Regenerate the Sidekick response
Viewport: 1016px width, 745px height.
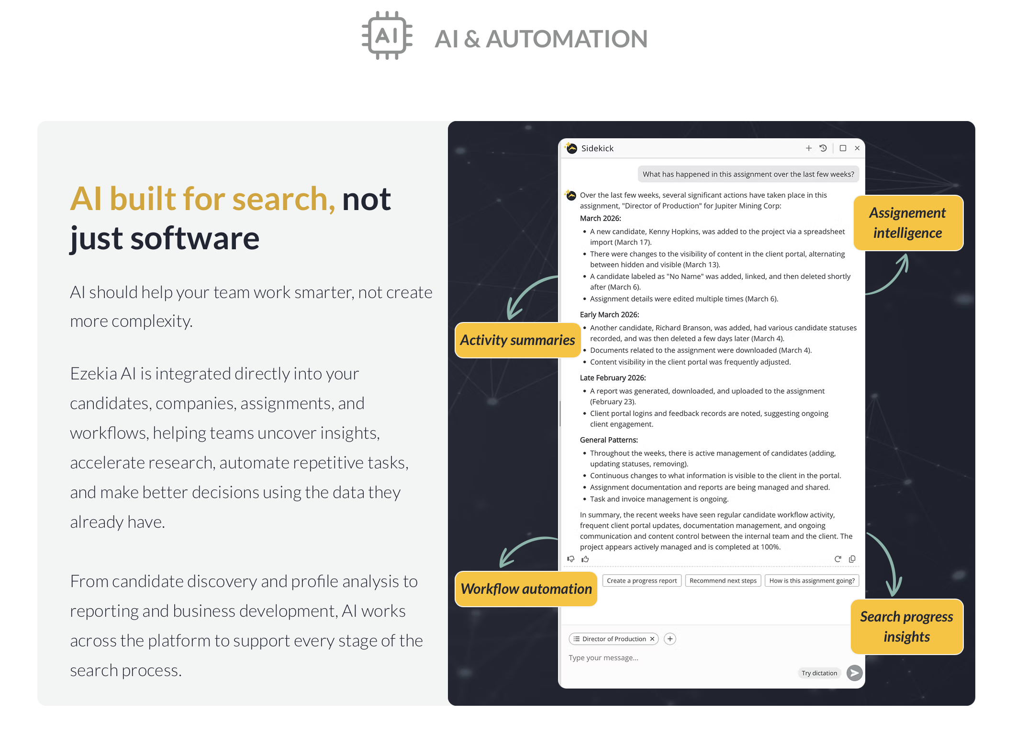(837, 559)
